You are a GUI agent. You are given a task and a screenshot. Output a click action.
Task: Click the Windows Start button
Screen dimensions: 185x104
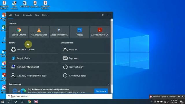tap(3, 101)
